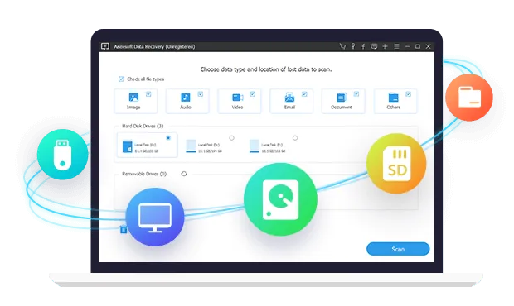Select the Local Disk (E:) radio button
This screenshot has width=514, height=306.
tap(295, 138)
